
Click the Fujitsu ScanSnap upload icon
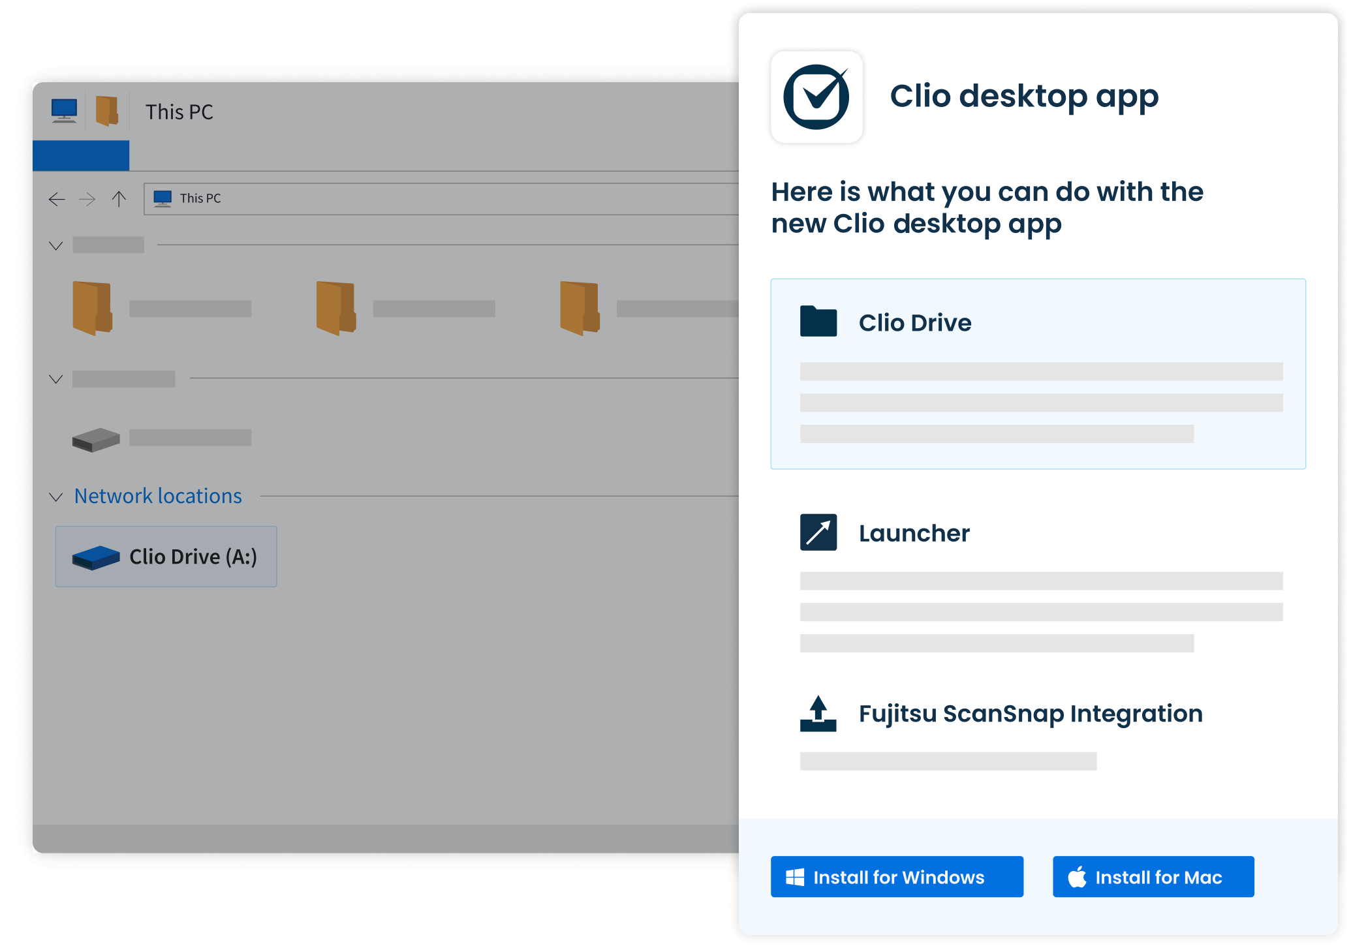pos(818,714)
